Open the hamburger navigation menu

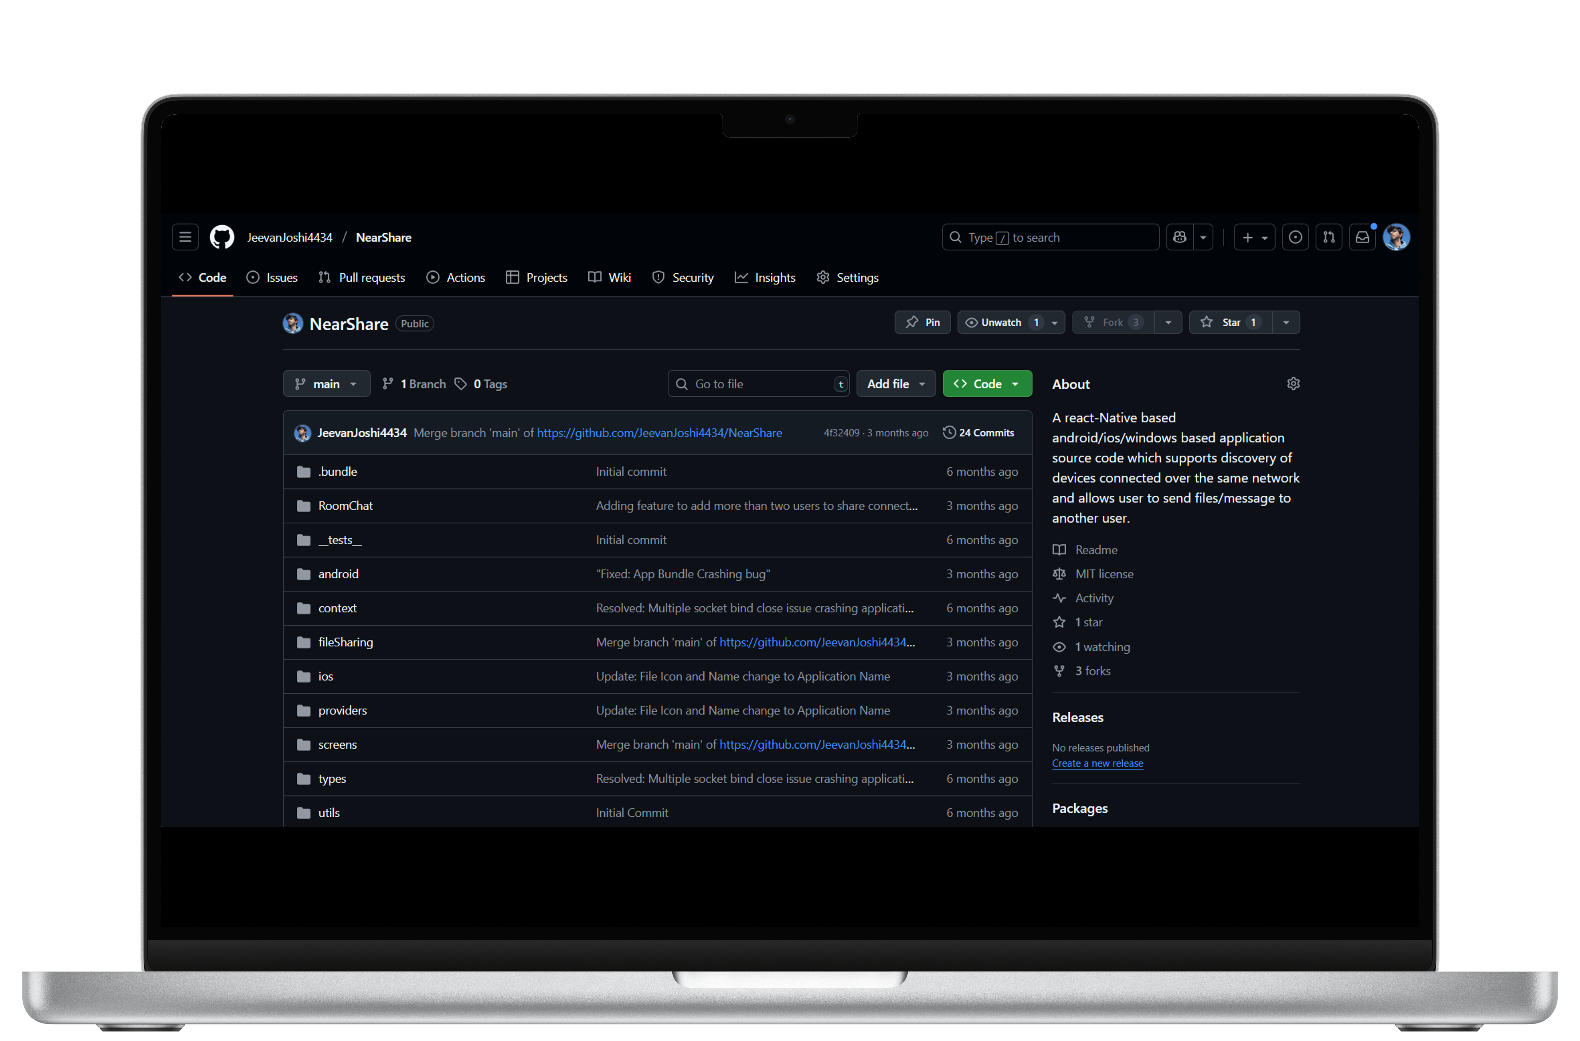click(x=185, y=237)
